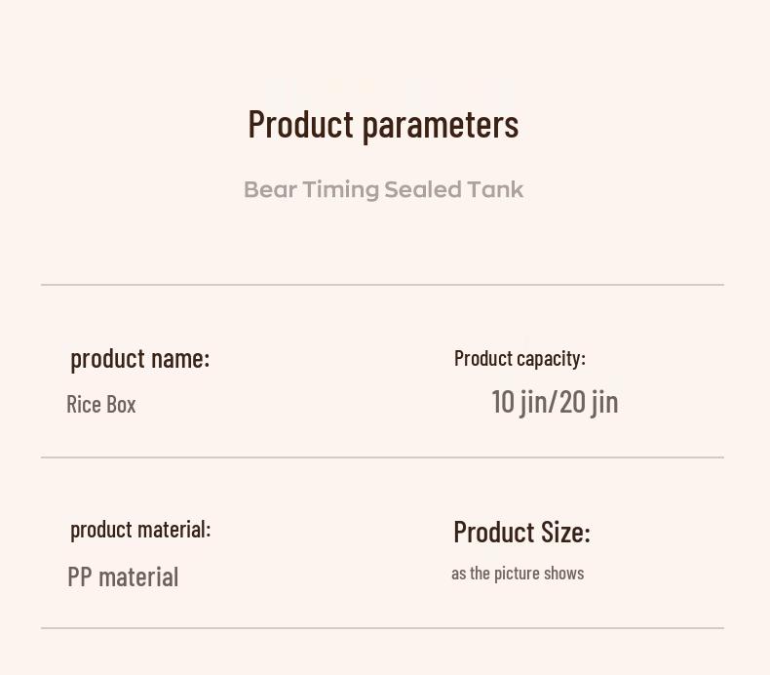
Task: Select the "as the picture shows" text
Action: click(x=518, y=574)
